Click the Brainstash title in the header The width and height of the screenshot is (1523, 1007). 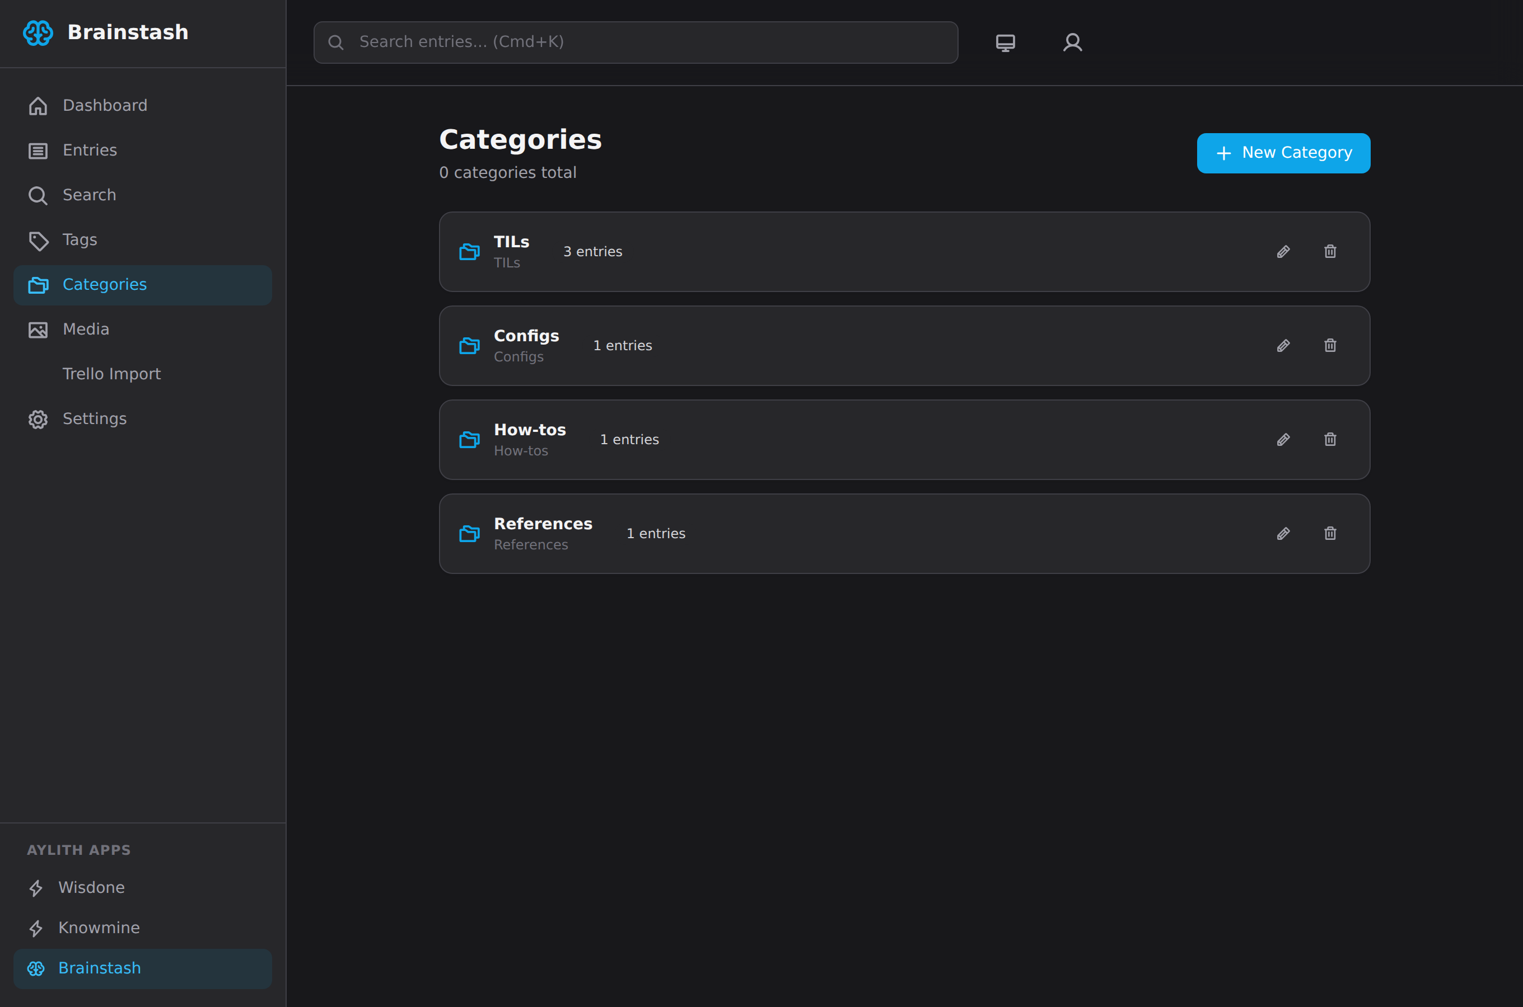click(128, 32)
